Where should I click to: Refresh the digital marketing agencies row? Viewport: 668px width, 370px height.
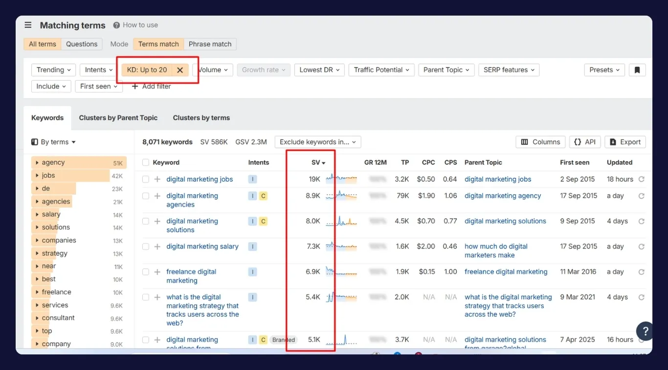(x=641, y=196)
